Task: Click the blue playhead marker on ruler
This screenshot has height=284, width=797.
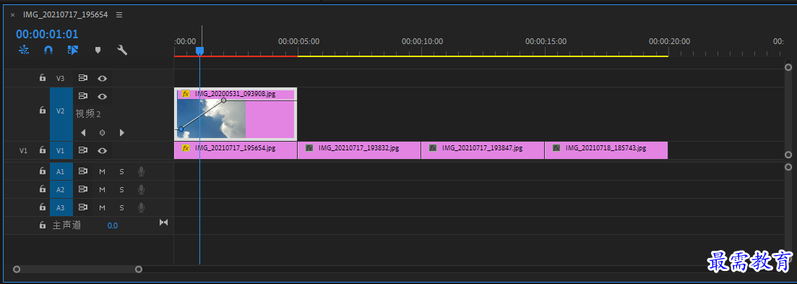Action: point(199,51)
